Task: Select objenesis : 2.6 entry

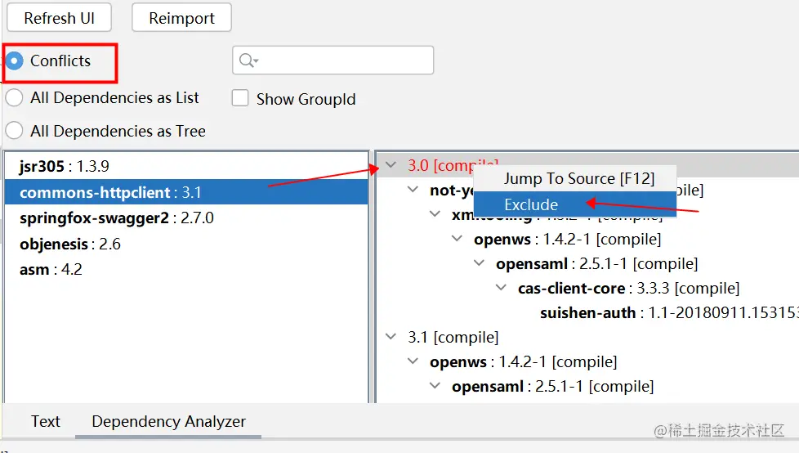Action: click(x=186, y=244)
